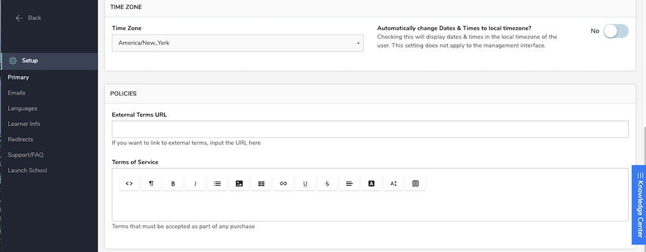This screenshot has height=252, width=646.
Task: Insert image into Terms of Service
Action: coord(240,184)
